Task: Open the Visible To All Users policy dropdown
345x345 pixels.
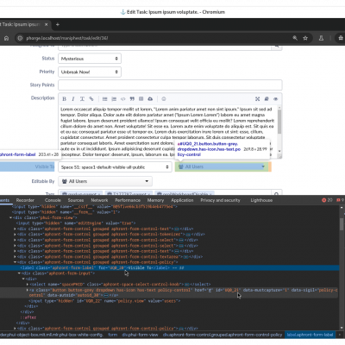Action: (222, 166)
